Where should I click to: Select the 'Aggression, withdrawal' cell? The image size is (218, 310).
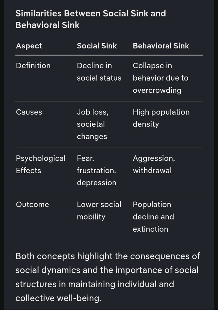point(154,164)
